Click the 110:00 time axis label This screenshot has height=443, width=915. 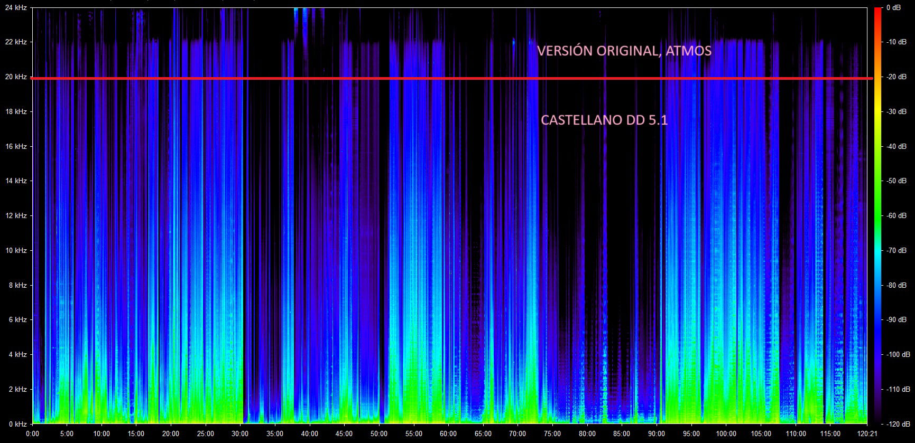[795, 434]
